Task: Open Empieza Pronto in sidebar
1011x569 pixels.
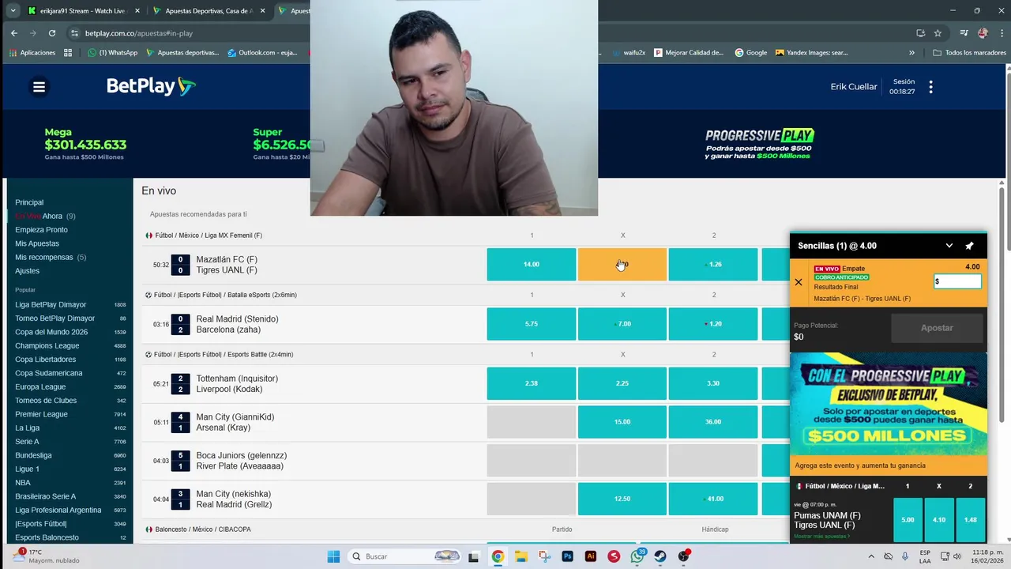Action: pyautogui.click(x=41, y=230)
